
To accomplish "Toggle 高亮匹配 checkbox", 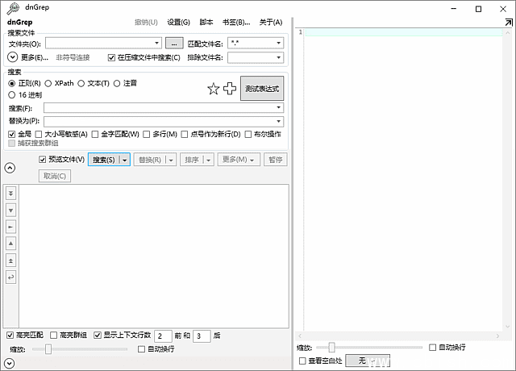I will pos(10,336).
